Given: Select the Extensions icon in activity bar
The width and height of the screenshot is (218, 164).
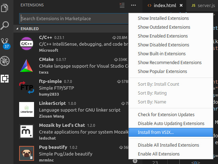Looking at the screenshot, I should 5,79.
